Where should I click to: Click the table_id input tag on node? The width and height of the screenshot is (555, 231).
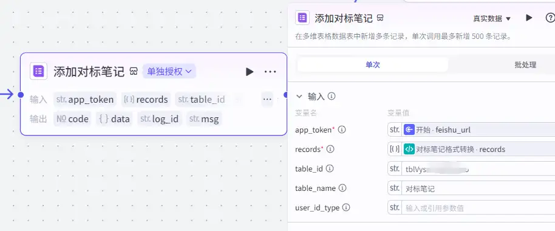point(202,100)
